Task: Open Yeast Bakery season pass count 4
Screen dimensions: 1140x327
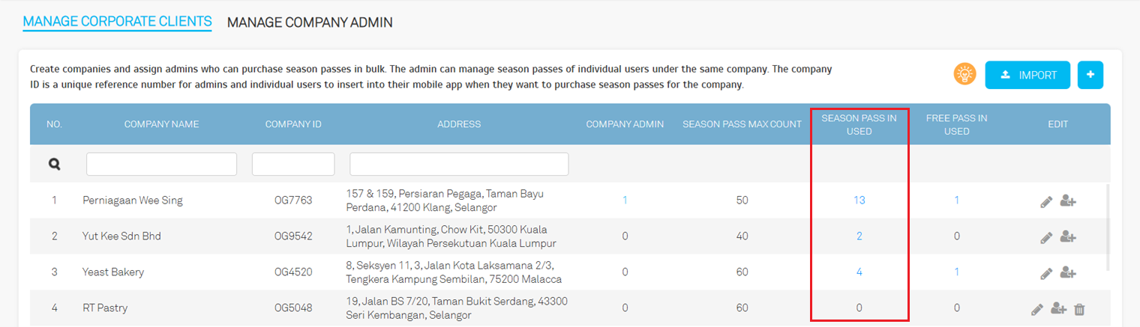Action: (x=859, y=272)
